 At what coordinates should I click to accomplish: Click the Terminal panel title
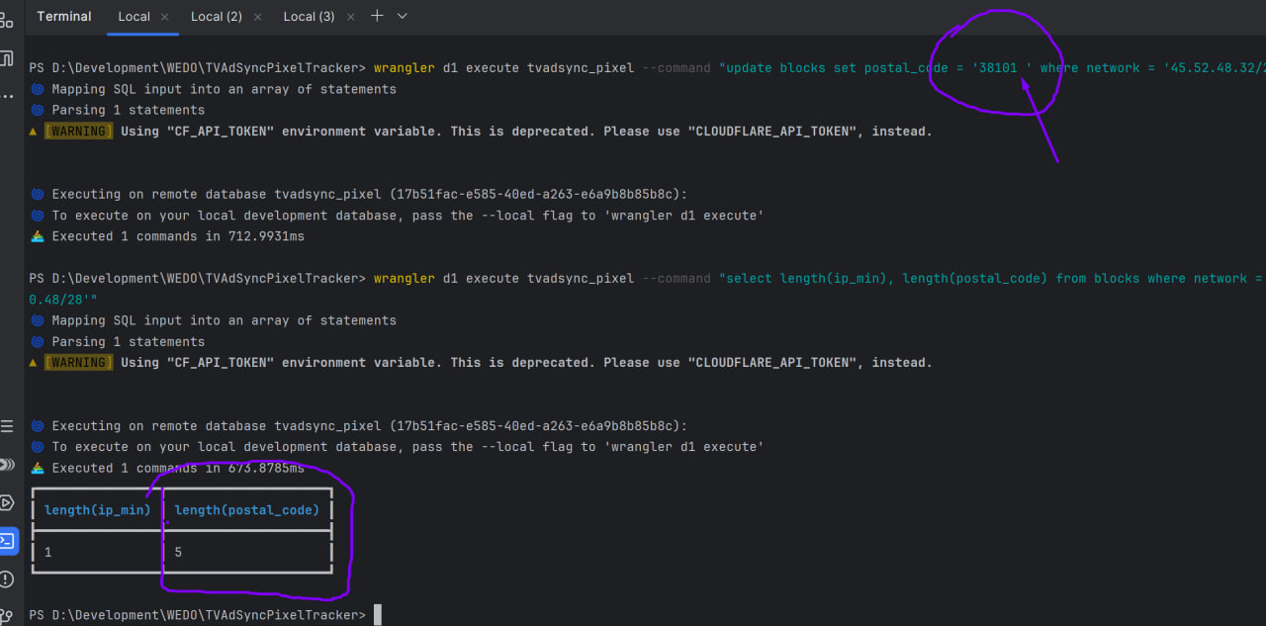64,17
